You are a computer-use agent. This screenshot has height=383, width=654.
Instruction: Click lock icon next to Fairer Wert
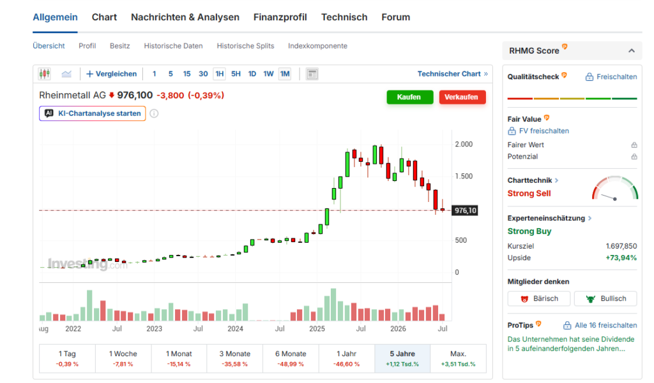click(x=634, y=145)
